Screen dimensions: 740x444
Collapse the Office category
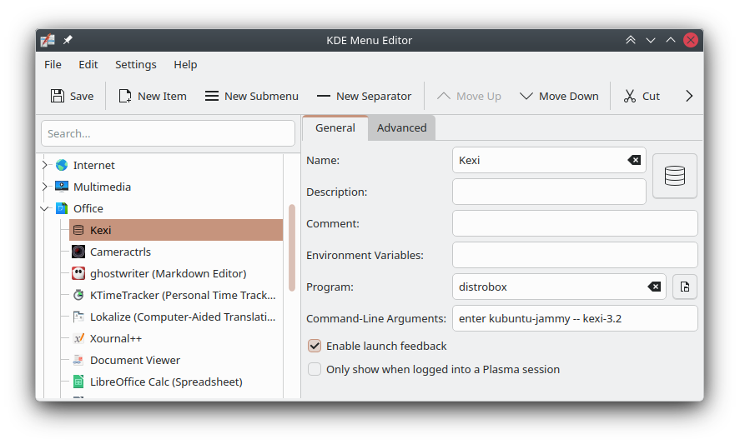45,208
